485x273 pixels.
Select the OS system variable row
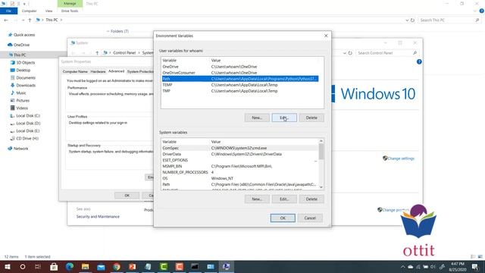[240, 178]
